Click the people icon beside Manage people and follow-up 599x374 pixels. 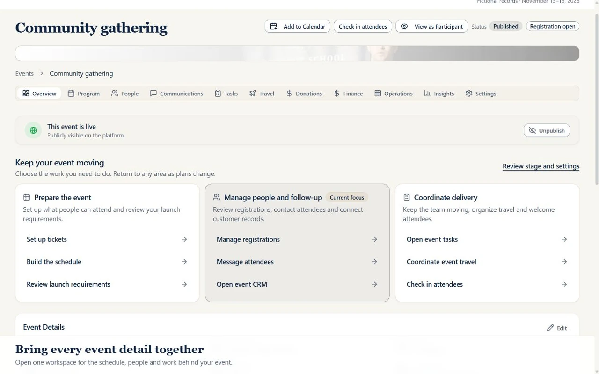pos(217,197)
